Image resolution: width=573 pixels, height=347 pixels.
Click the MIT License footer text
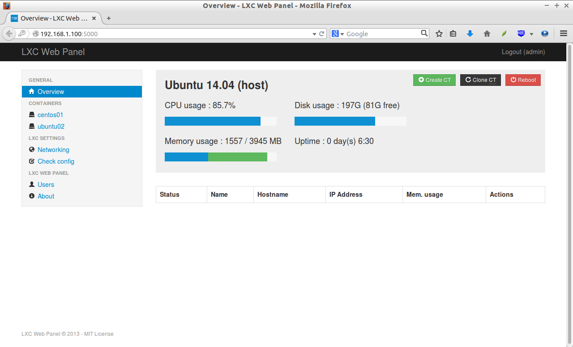(x=99, y=334)
